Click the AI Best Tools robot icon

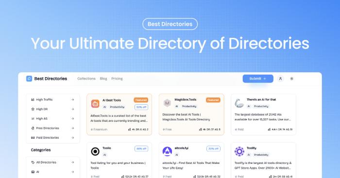pos(95,104)
